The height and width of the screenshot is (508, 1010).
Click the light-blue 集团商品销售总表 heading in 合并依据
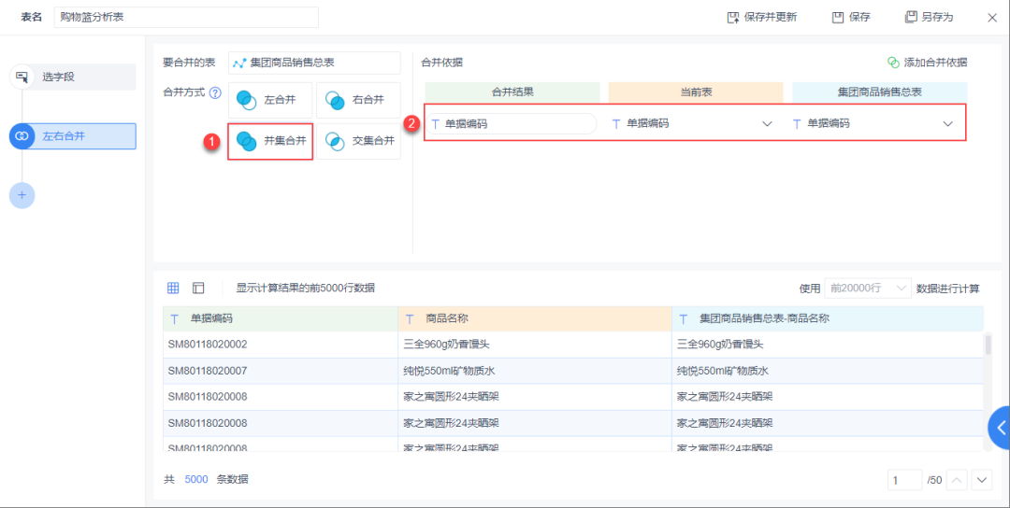click(879, 92)
